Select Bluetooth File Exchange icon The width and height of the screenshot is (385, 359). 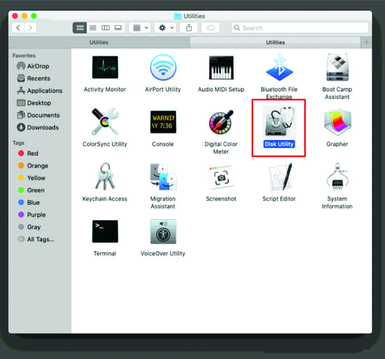pyautogui.click(x=279, y=68)
